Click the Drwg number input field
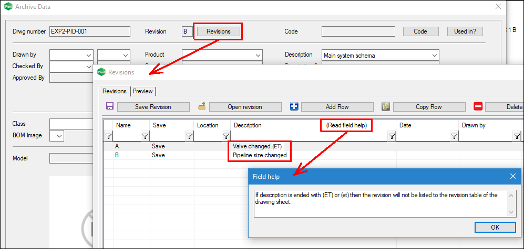This screenshot has height=249, width=524. click(89, 31)
